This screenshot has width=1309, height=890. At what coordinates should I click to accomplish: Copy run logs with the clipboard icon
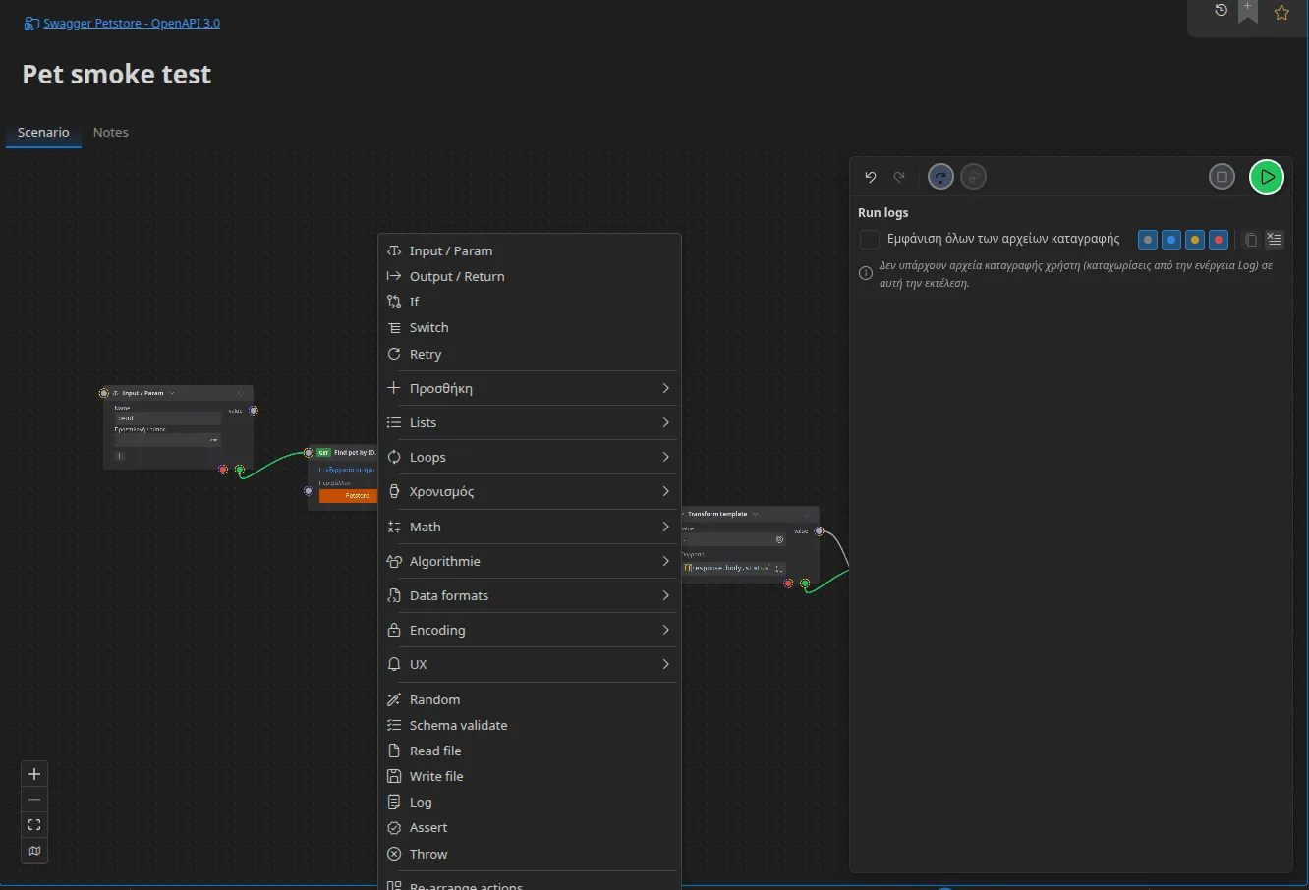coord(1250,240)
